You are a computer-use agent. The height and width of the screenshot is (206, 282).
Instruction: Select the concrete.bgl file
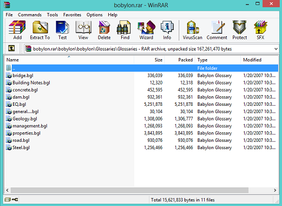[x=25, y=90]
